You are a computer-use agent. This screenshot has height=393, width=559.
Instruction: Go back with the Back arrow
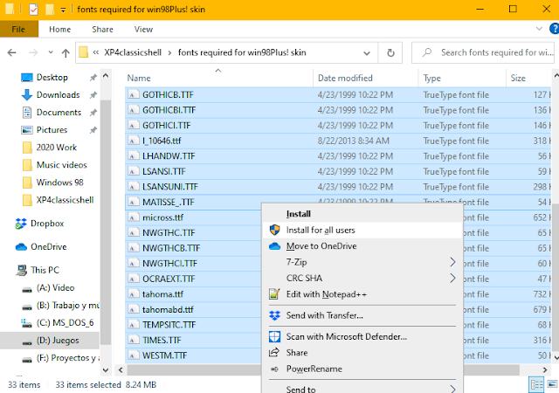pos(12,52)
